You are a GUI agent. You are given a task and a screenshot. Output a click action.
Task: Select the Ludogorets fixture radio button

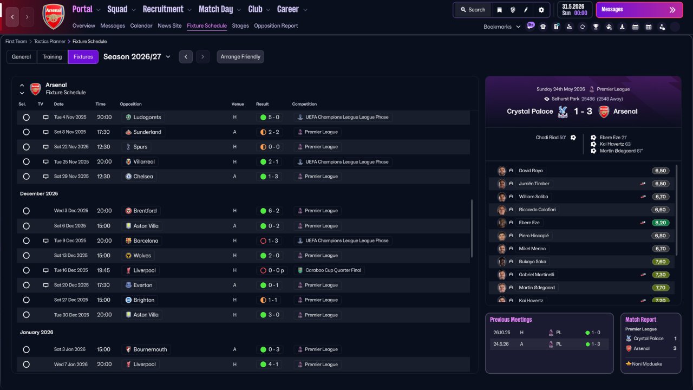point(26,117)
